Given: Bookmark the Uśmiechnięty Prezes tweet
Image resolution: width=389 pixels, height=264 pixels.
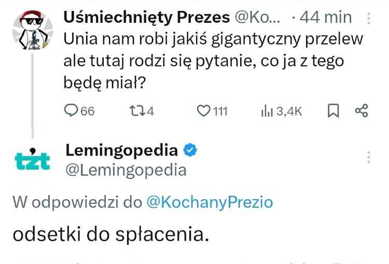Looking at the screenshot, I should click(334, 110).
